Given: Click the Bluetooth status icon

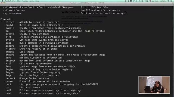Looking at the screenshot, I should pyautogui.click(x=139, y=1).
